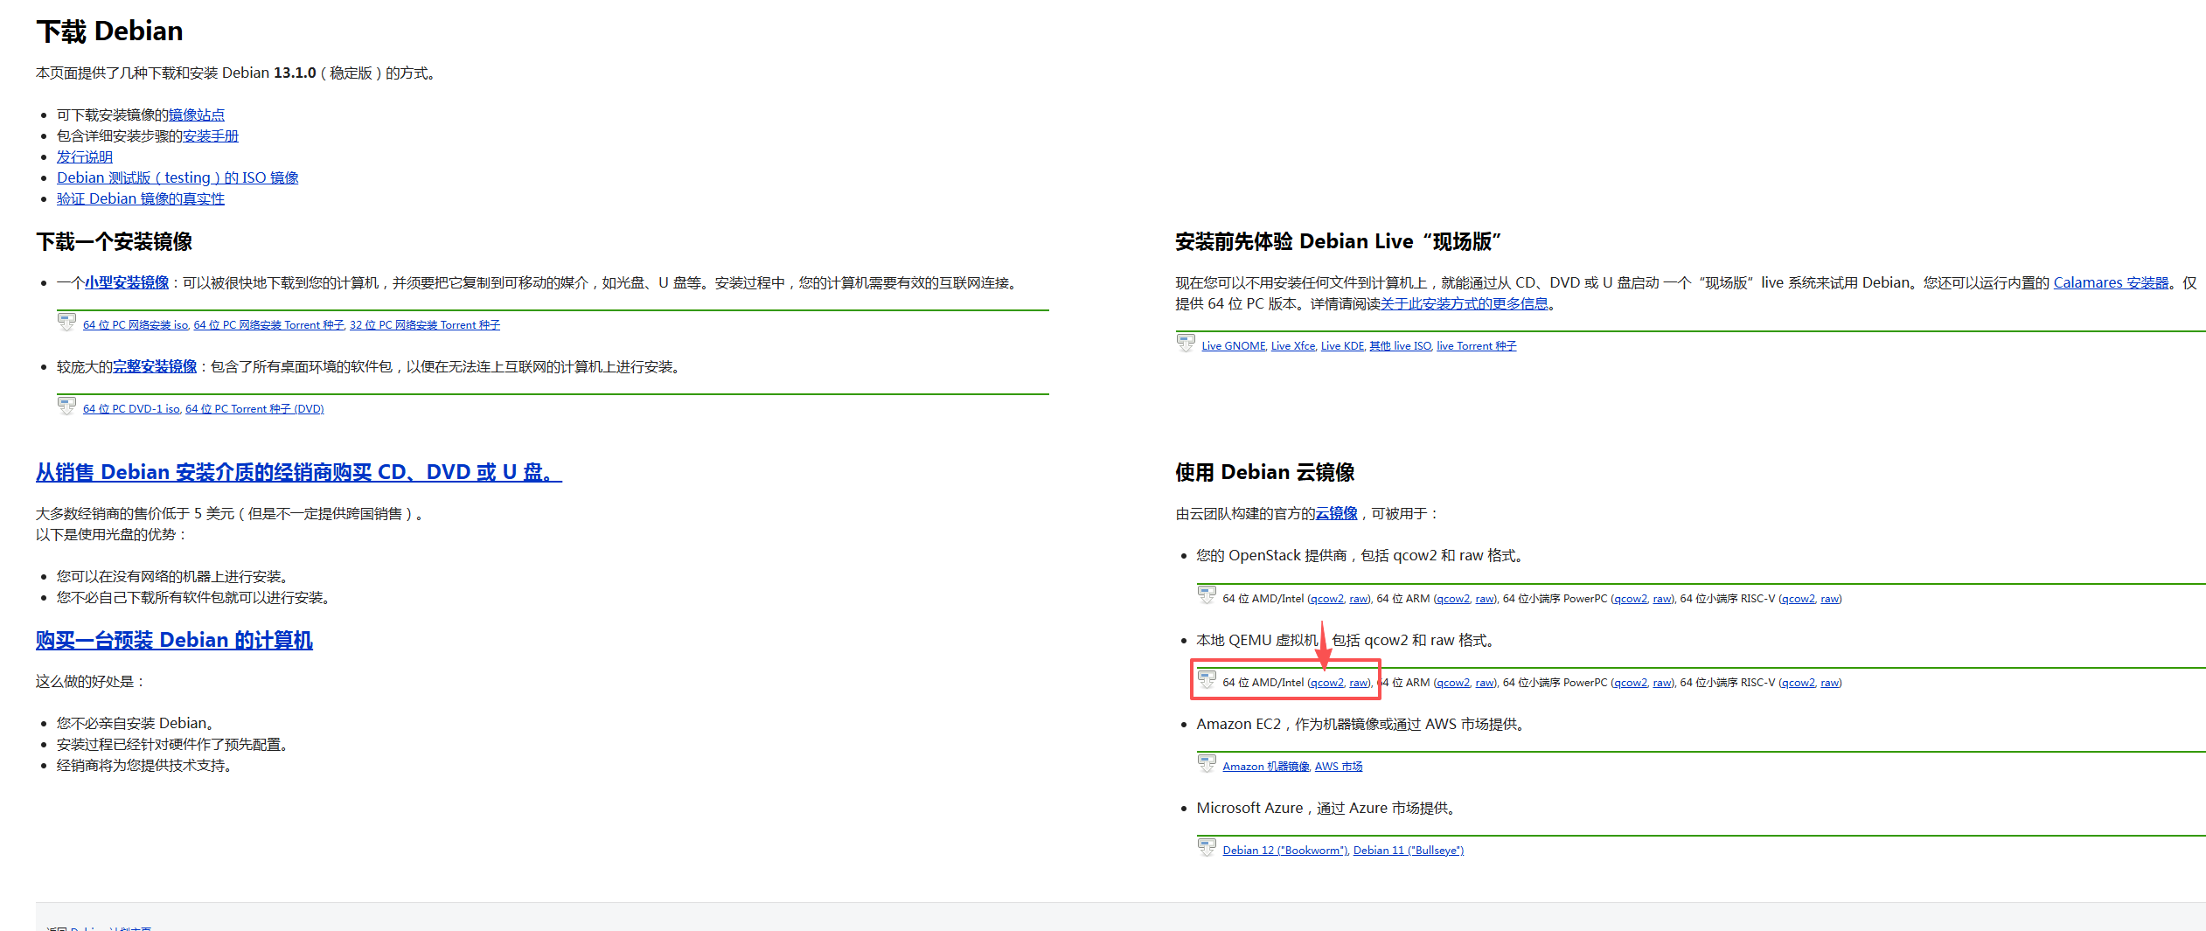
Task: Click download icon beside 64 位 PC 网络安装 iso
Action: [x=66, y=323]
